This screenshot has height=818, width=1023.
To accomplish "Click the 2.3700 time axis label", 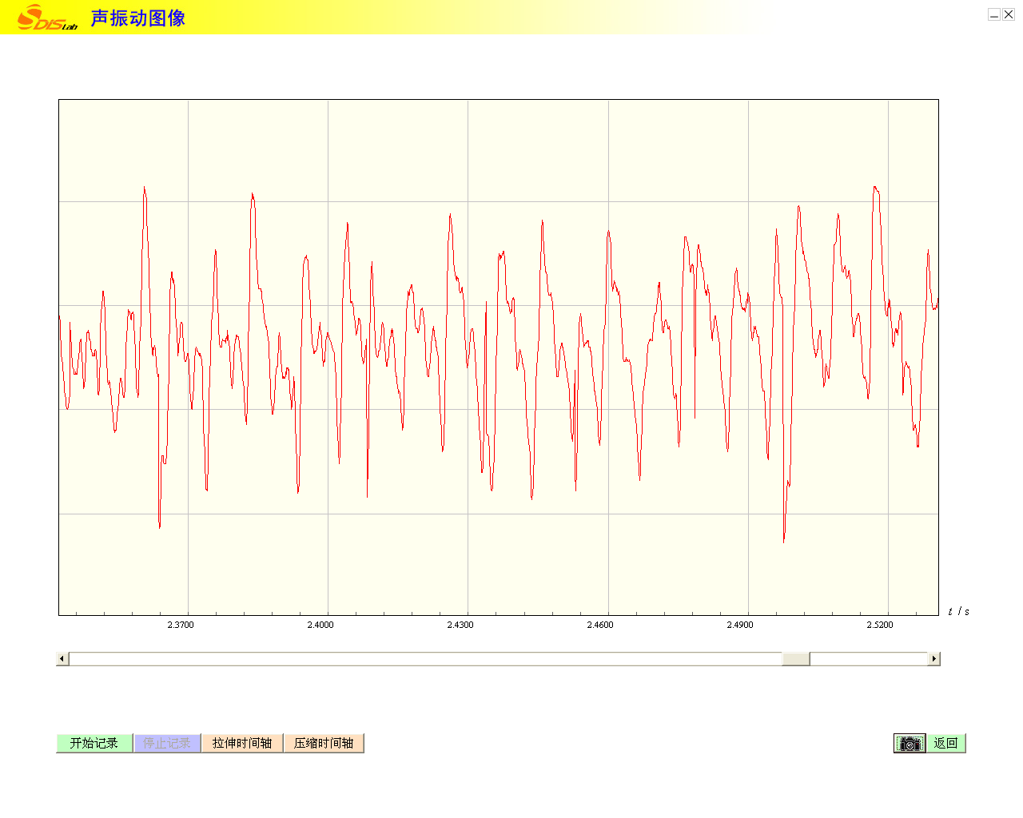I will 181,625.
